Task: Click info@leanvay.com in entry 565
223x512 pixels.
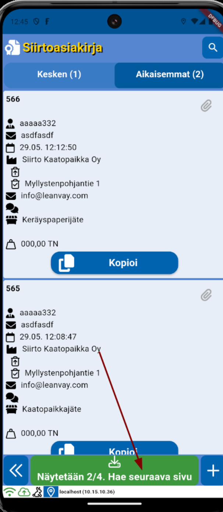Action: [x=54, y=385]
